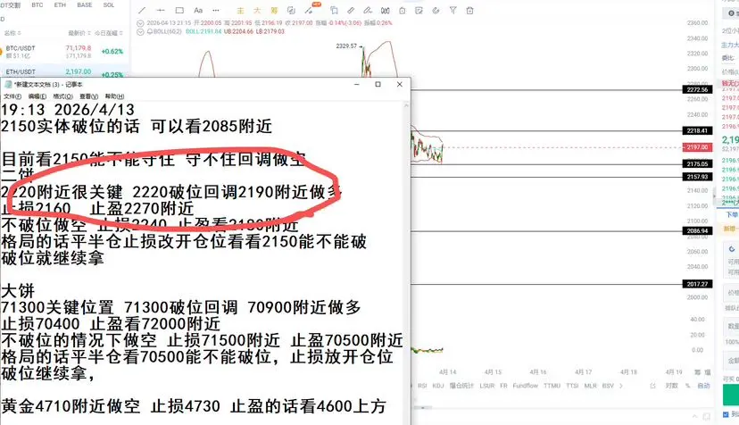Toggle the 自动 auto scale option
Viewport: 739px width, 425px height.
point(703,386)
